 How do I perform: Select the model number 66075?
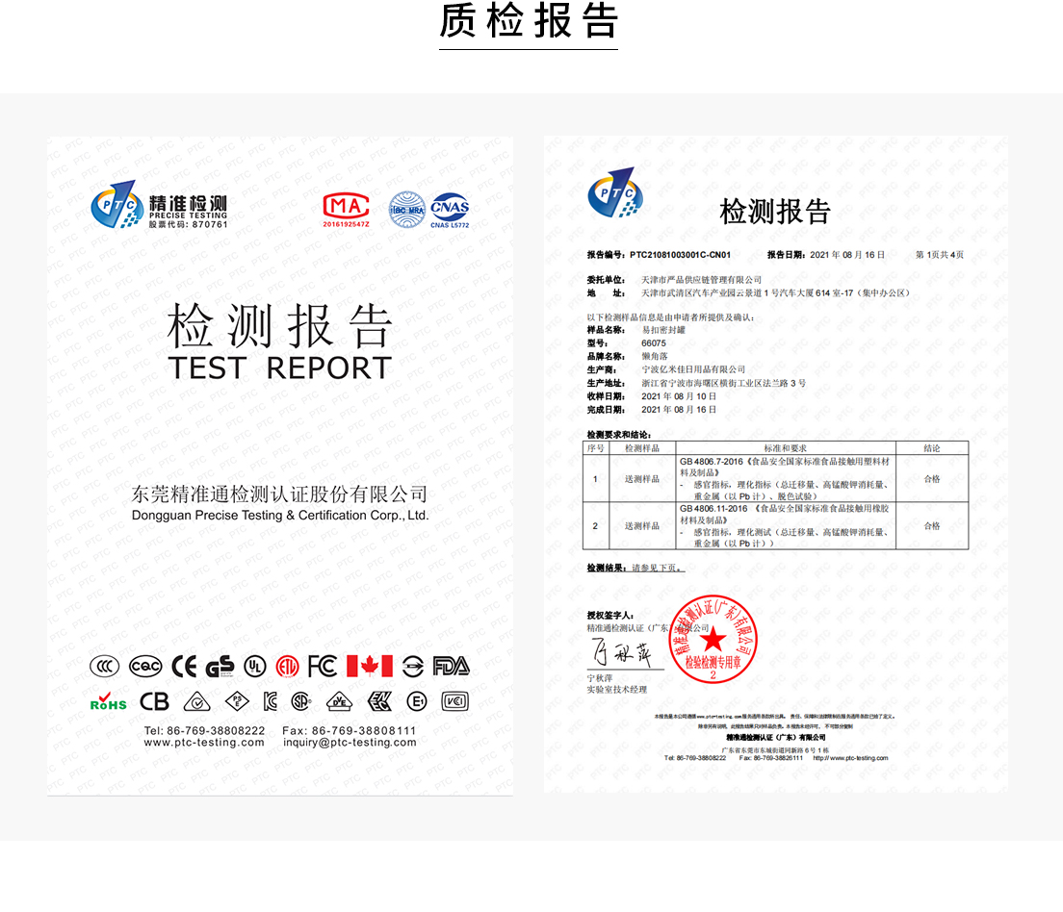[654, 343]
